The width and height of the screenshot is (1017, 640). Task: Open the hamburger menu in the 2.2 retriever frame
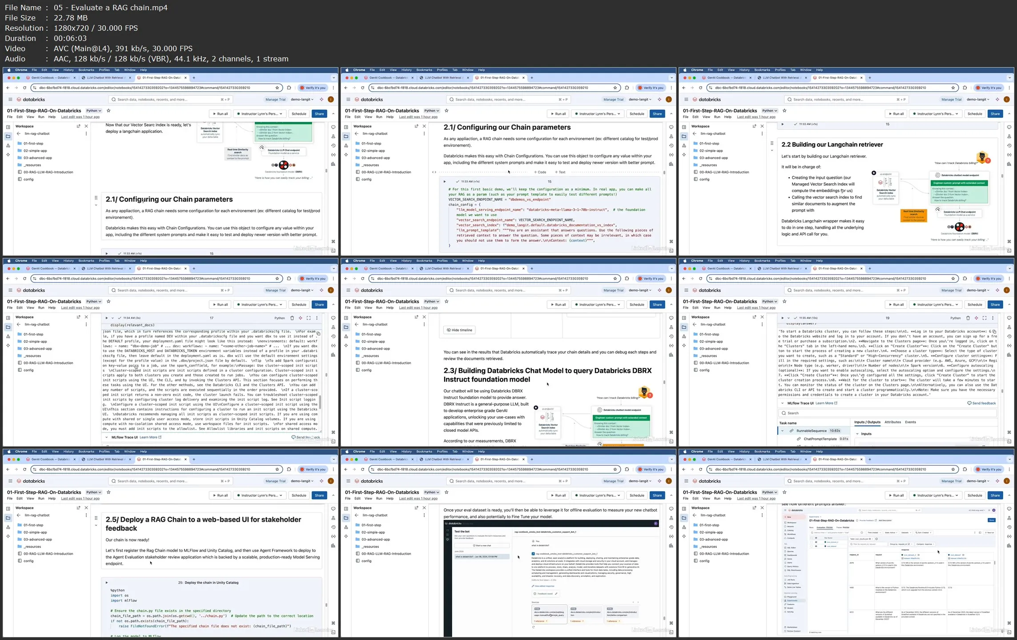click(686, 100)
